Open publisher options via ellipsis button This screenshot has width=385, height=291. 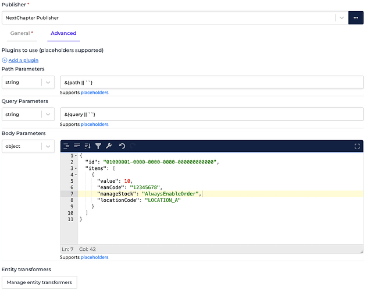click(356, 17)
